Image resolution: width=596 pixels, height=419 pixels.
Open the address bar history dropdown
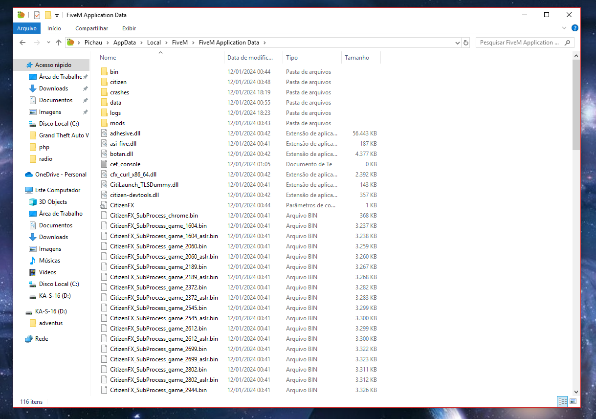pyautogui.click(x=458, y=43)
